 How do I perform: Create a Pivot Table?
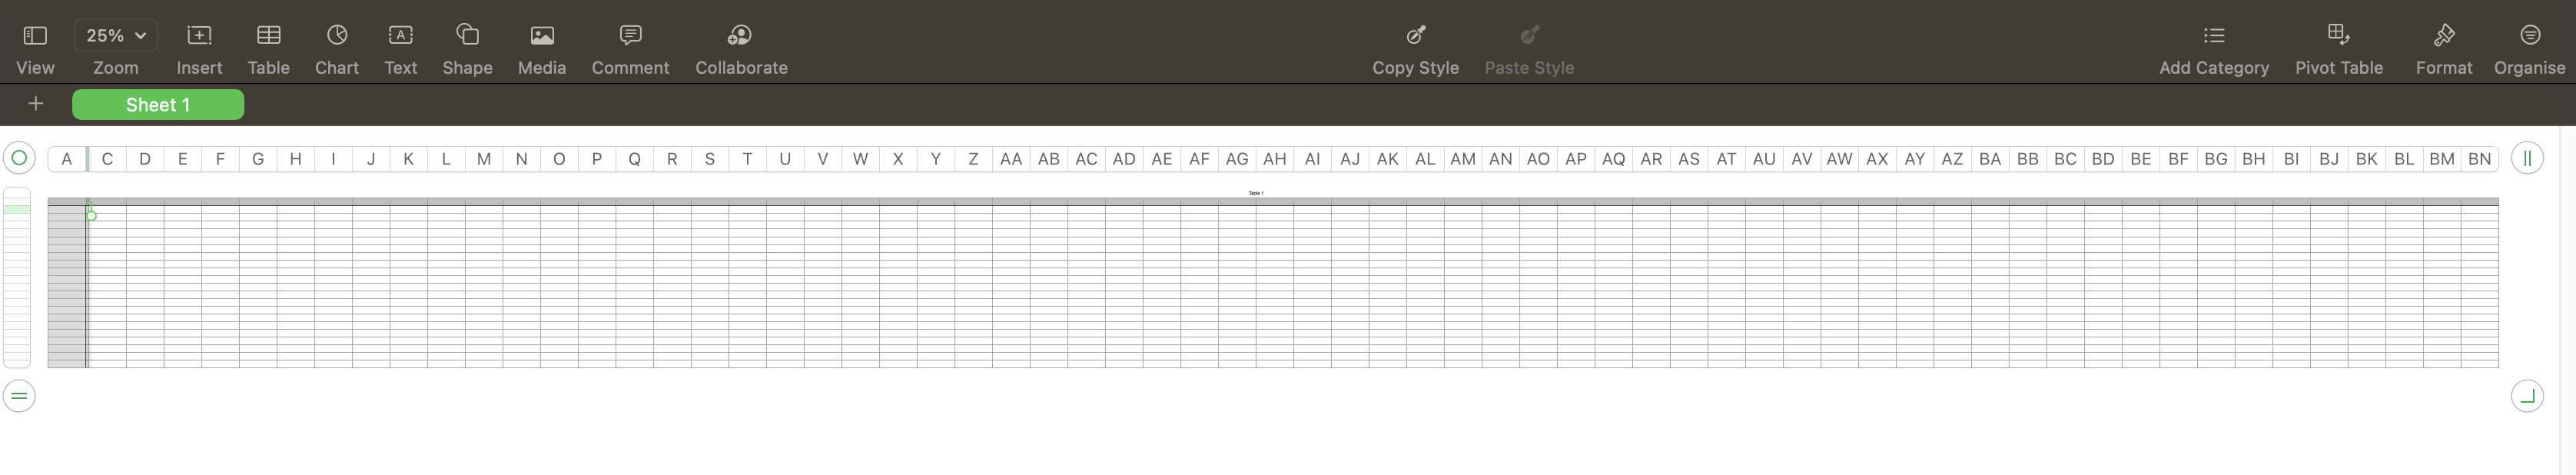pyautogui.click(x=2338, y=48)
